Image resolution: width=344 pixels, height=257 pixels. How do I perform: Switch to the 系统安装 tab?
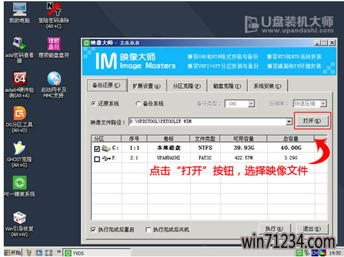click(267, 86)
